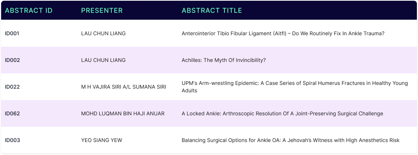
Task: Click the highlighted ID062 table row
Action: click(x=209, y=113)
